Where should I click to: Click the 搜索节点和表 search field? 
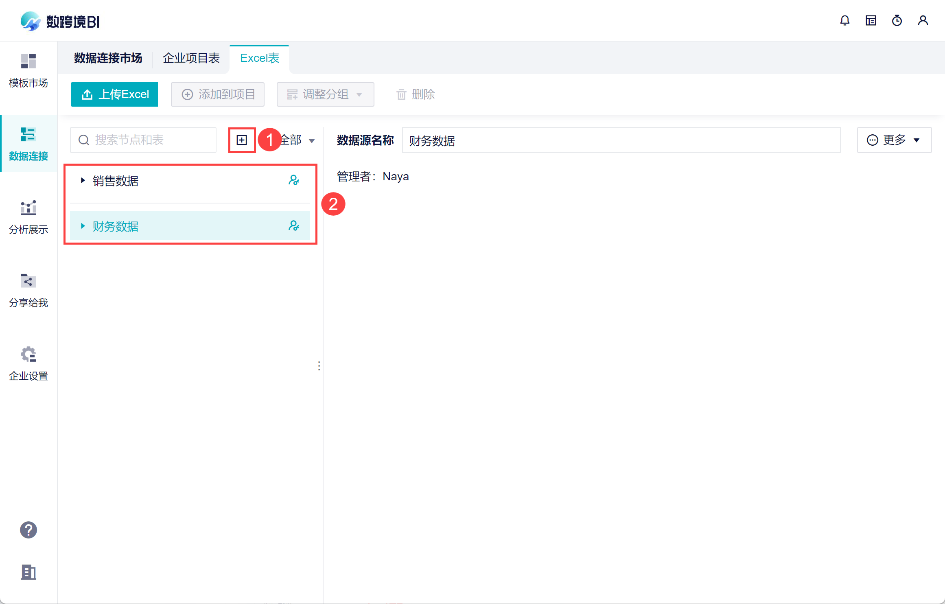pyautogui.click(x=149, y=140)
